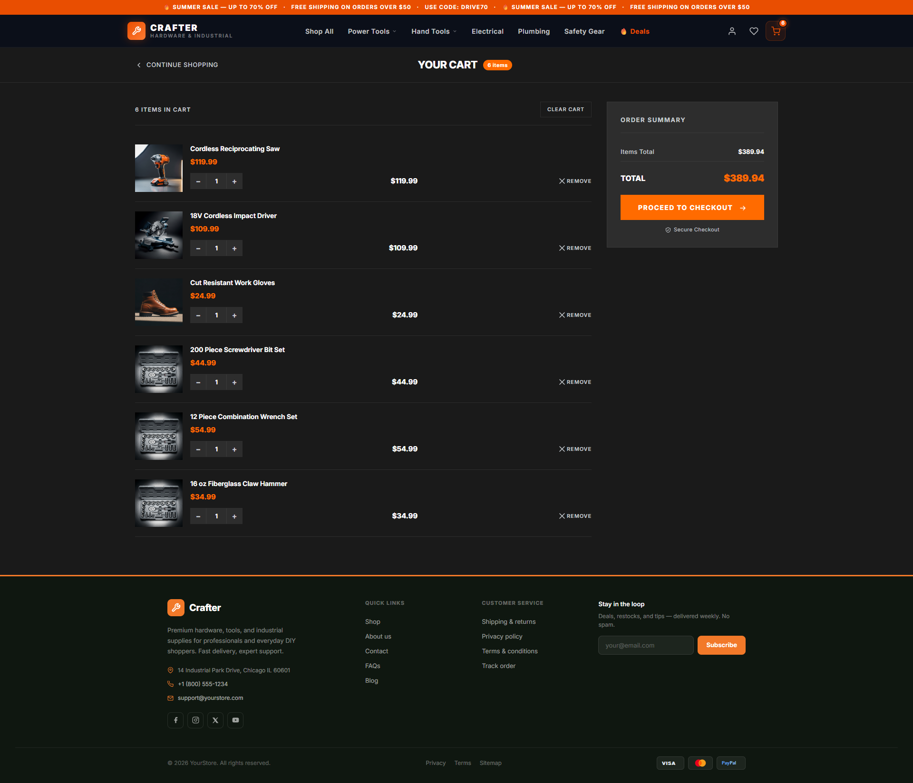Expand the Power Tools dropdown menu
Image resolution: width=913 pixels, height=783 pixels.
pos(372,31)
